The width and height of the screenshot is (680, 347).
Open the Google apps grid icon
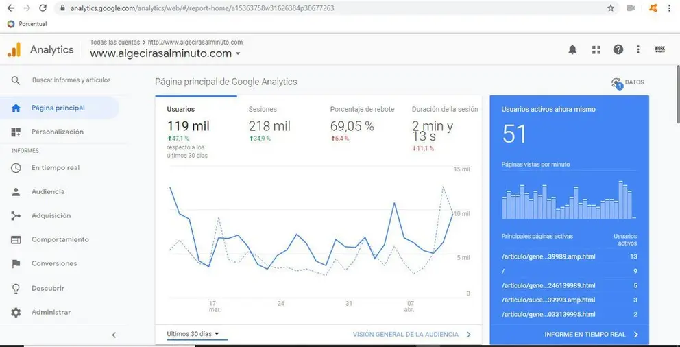point(596,50)
